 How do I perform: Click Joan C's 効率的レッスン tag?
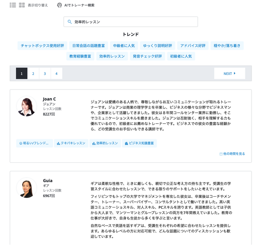click(x=105, y=143)
